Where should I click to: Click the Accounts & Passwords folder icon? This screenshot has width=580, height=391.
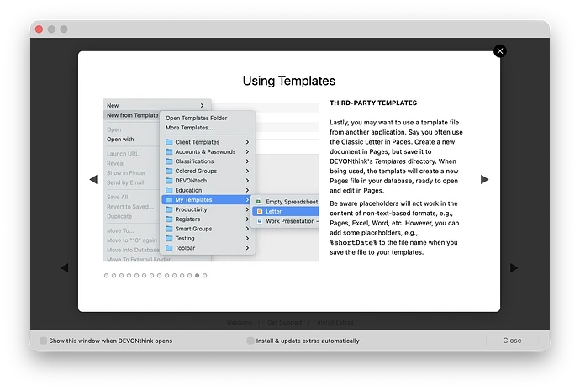pos(170,151)
